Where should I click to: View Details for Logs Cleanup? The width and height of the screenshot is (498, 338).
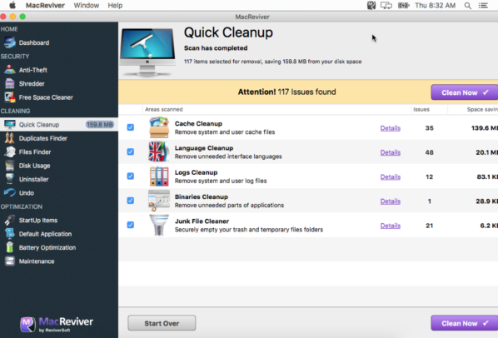(x=391, y=176)
